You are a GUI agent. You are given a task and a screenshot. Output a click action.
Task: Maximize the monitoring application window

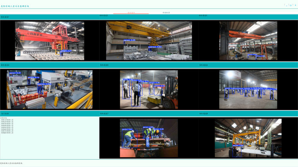pyautogui.click(x=291, y=5)
